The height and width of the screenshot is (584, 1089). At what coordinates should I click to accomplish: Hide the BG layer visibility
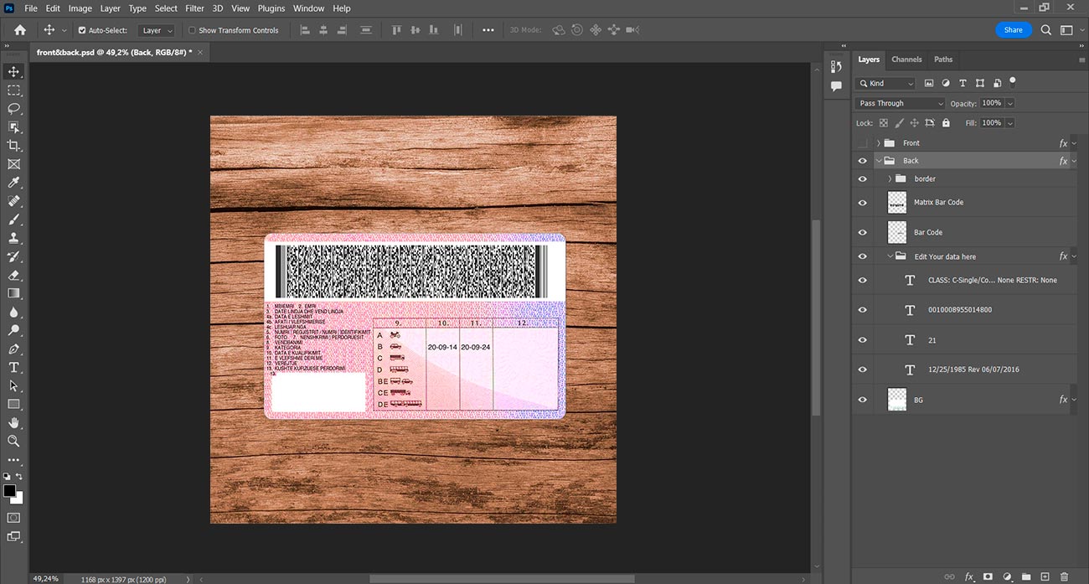[x=862, y=401]
